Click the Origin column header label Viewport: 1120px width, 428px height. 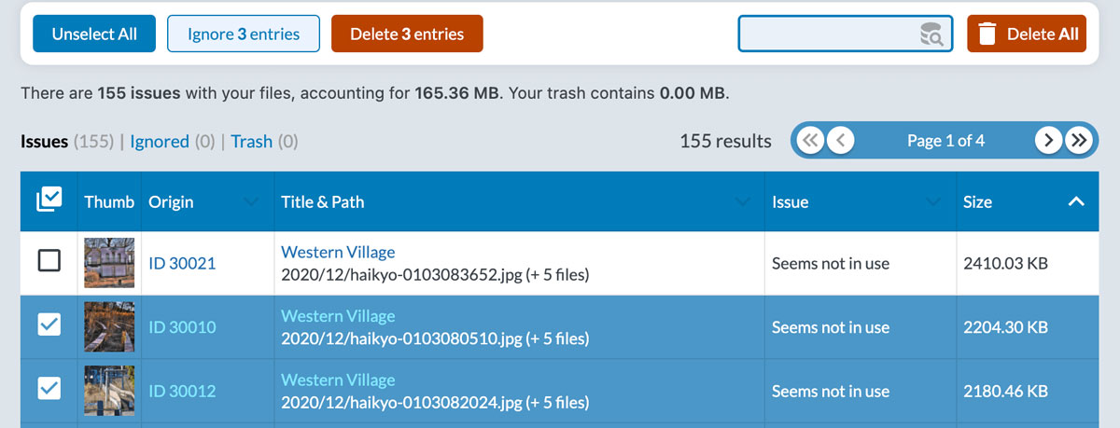(x=171, y=201)
